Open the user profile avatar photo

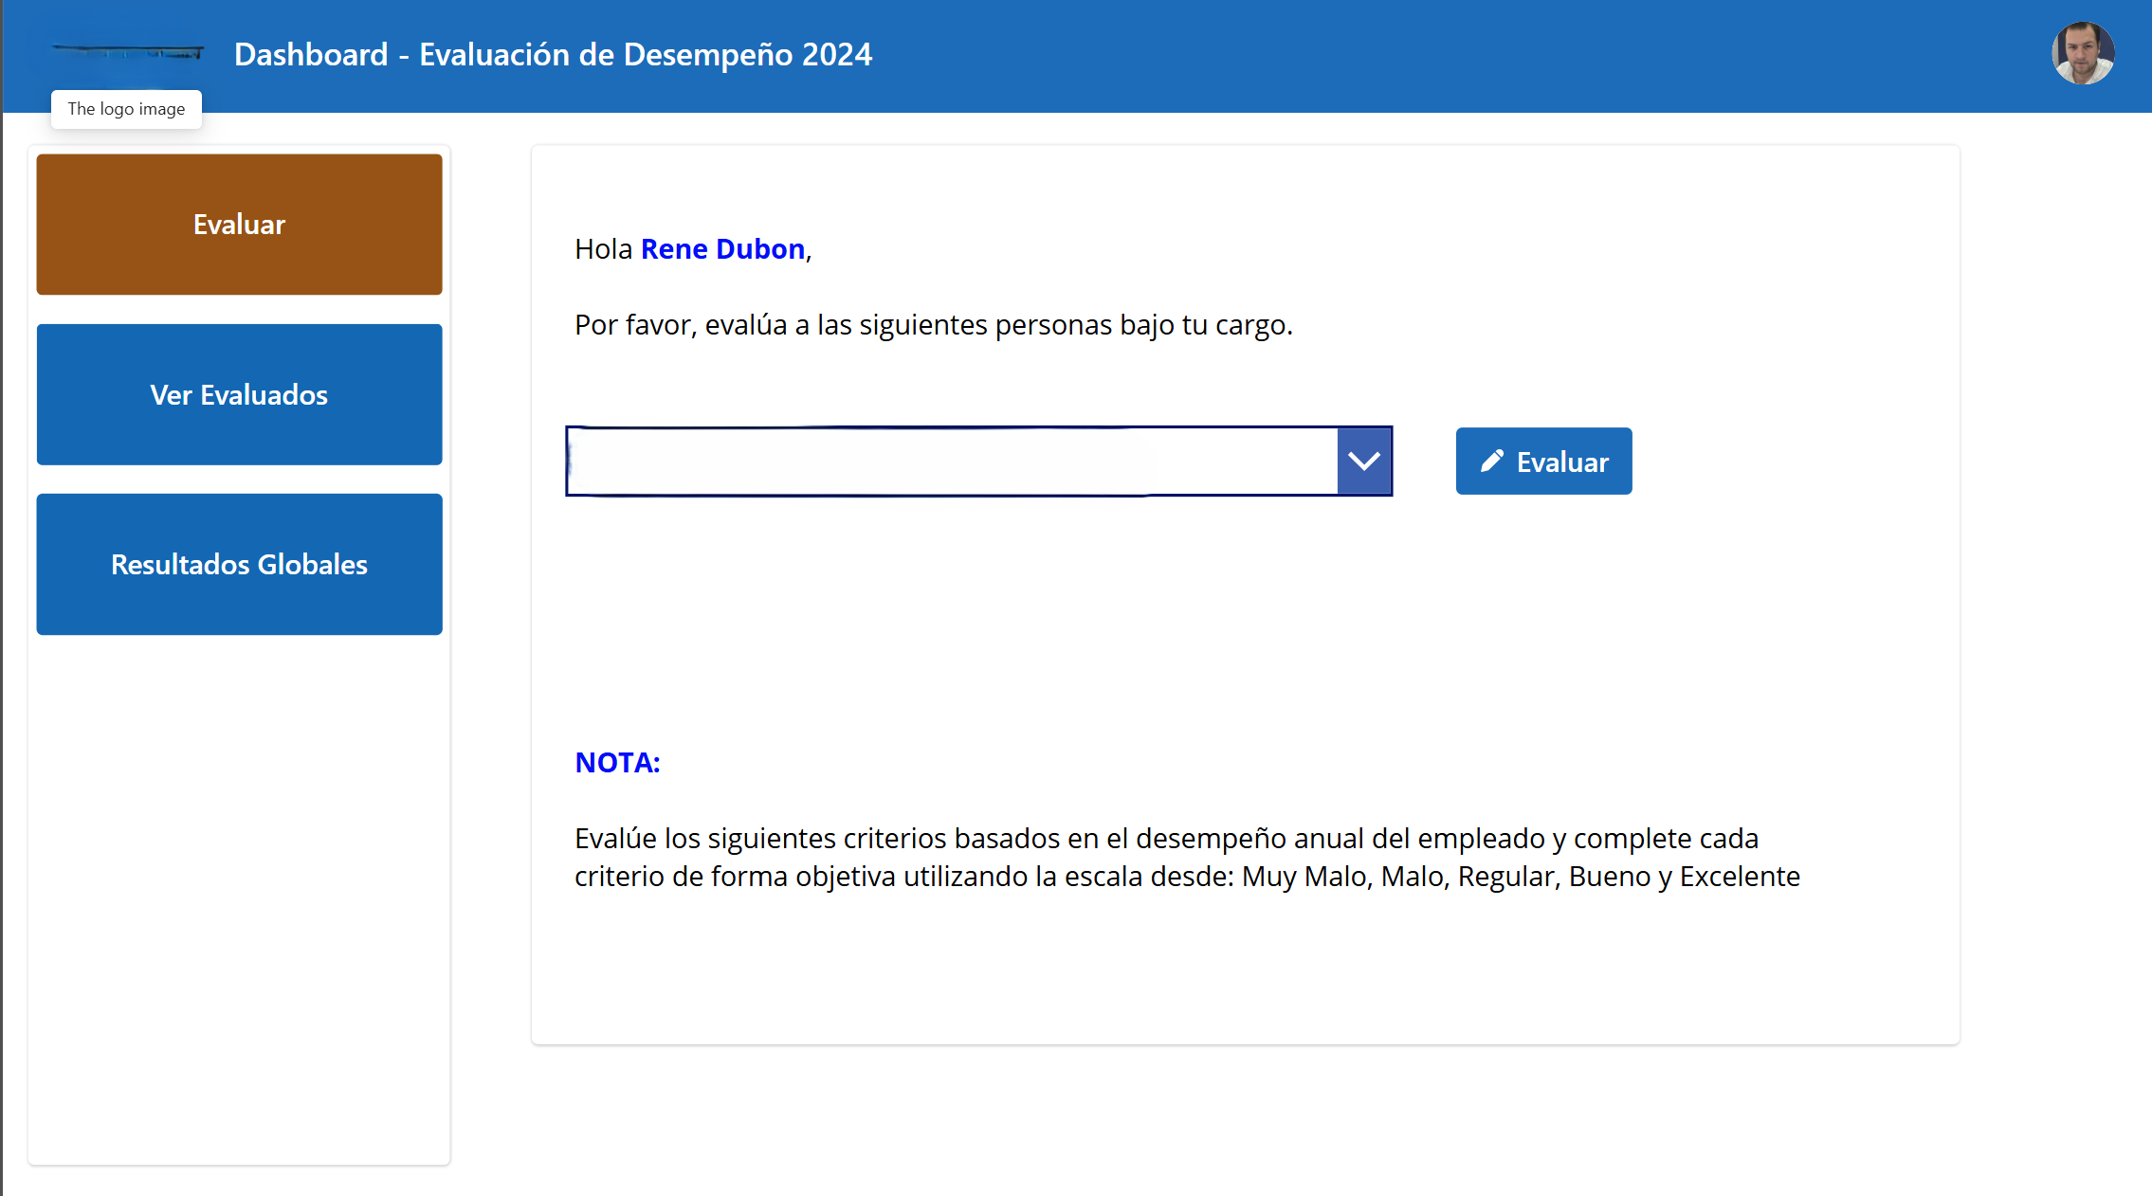[2082, 54]
